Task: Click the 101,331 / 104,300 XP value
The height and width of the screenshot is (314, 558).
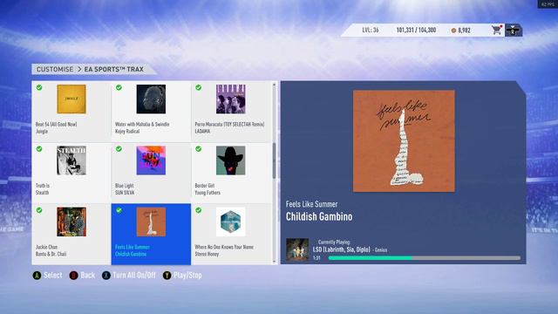Action: pyautogui.click(x=416, y=31)
